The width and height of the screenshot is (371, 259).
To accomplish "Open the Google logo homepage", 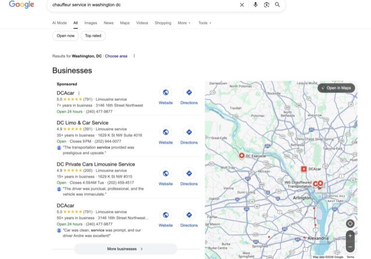I will coord(22,4).
